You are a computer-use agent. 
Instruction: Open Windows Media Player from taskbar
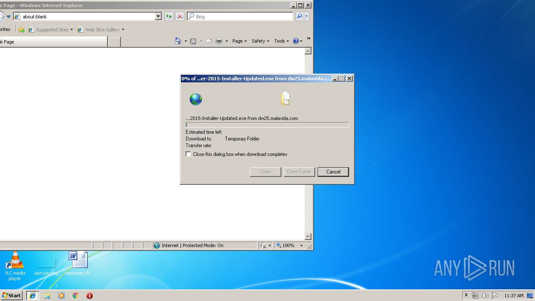pyautogui.click(x=61, y=296)
